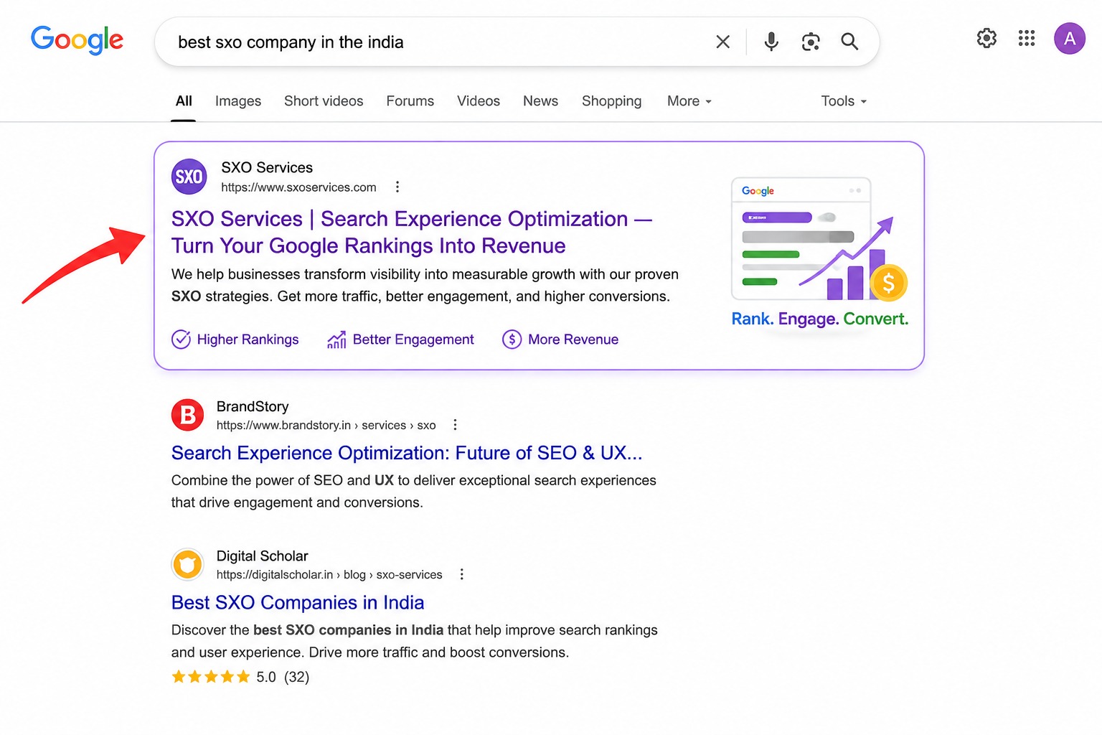Click the Digital Scholar site name
Viewport: 1102px width, 735px height.
click(262, 556)
